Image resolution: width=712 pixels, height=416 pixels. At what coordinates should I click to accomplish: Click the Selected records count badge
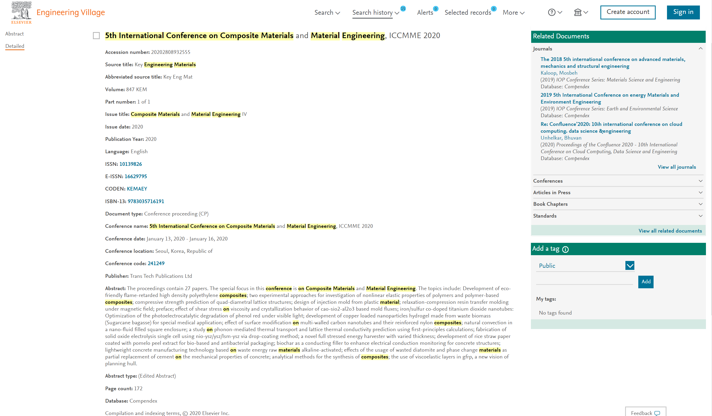coord(494,9)
